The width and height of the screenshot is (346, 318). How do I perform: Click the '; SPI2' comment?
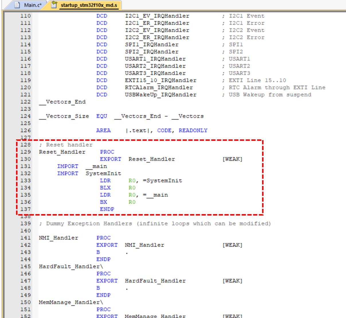pos(232,52)
